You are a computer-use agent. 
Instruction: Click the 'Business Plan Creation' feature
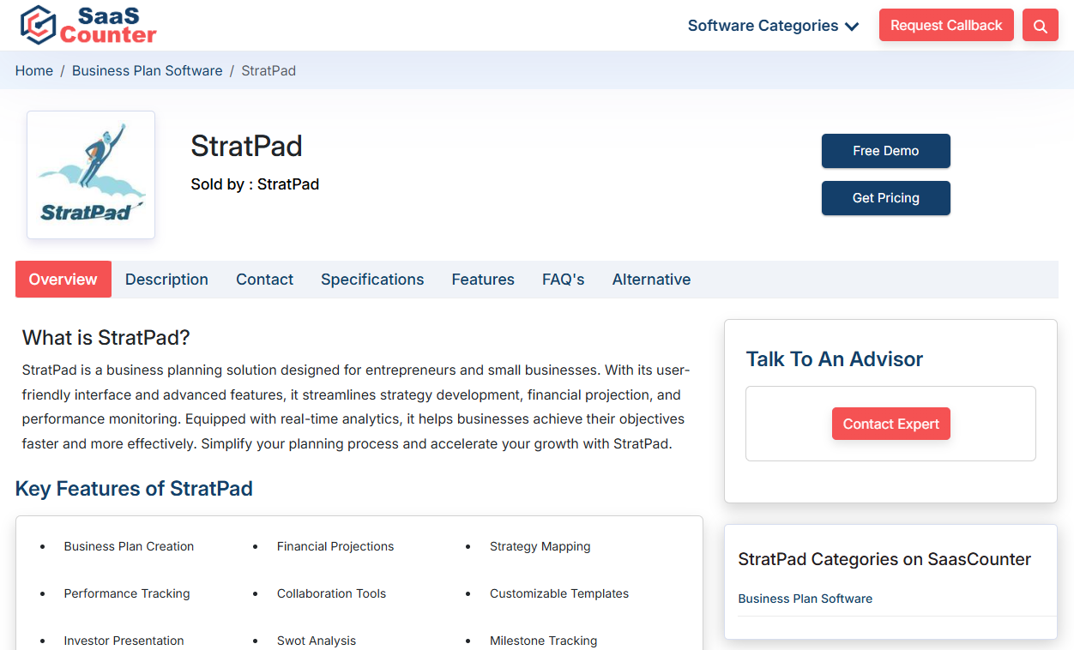[129, 546]
